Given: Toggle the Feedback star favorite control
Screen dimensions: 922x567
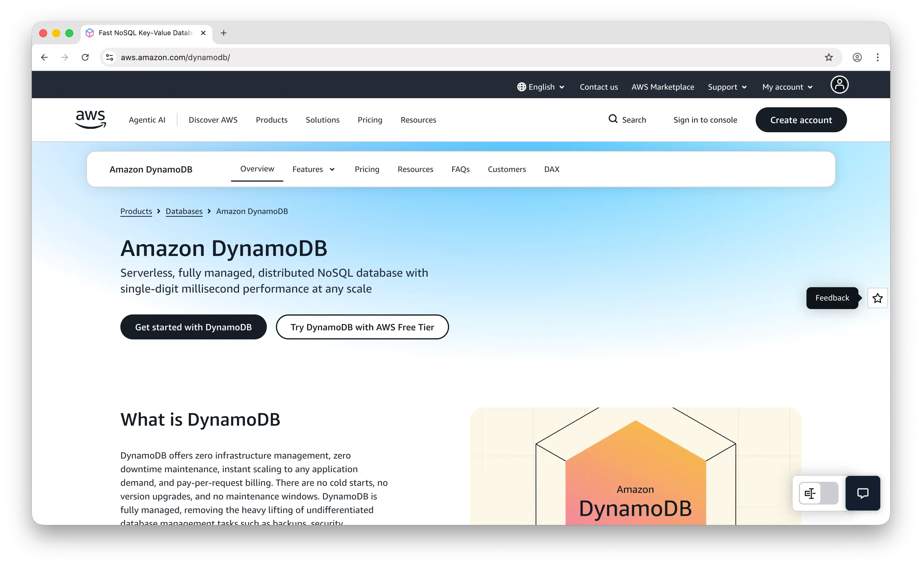Looking at the screenshot, I should (x=877, y=298).
